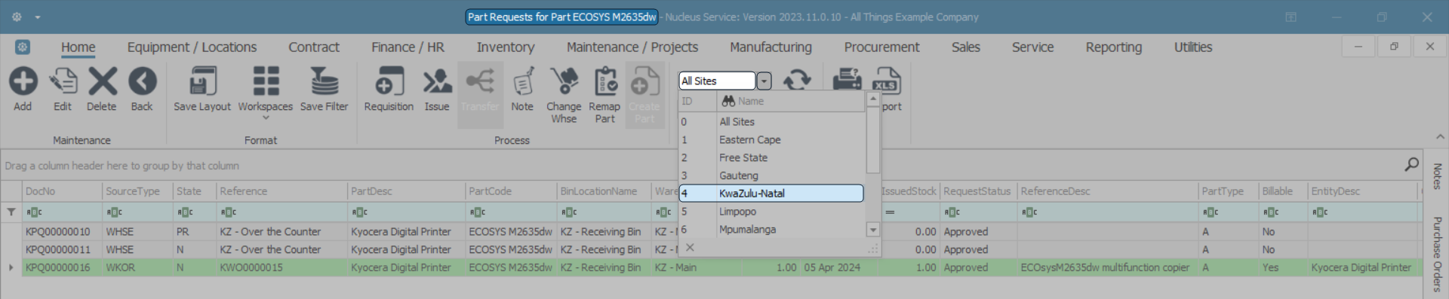Open the Reporting tab
The height and width of the screenshot is (299, 1449).
1114,47
